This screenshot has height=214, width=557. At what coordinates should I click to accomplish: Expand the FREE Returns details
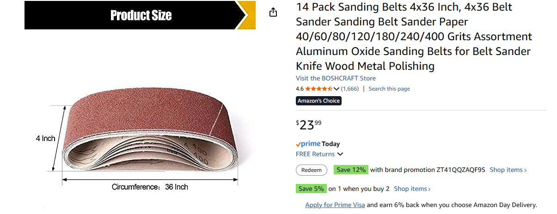319,154
